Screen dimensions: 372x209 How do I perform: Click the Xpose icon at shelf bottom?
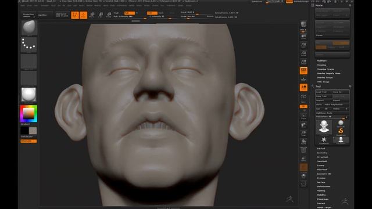(x=303, y=184)
